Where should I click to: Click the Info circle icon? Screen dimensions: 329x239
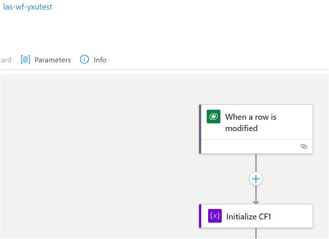[84, 60]
